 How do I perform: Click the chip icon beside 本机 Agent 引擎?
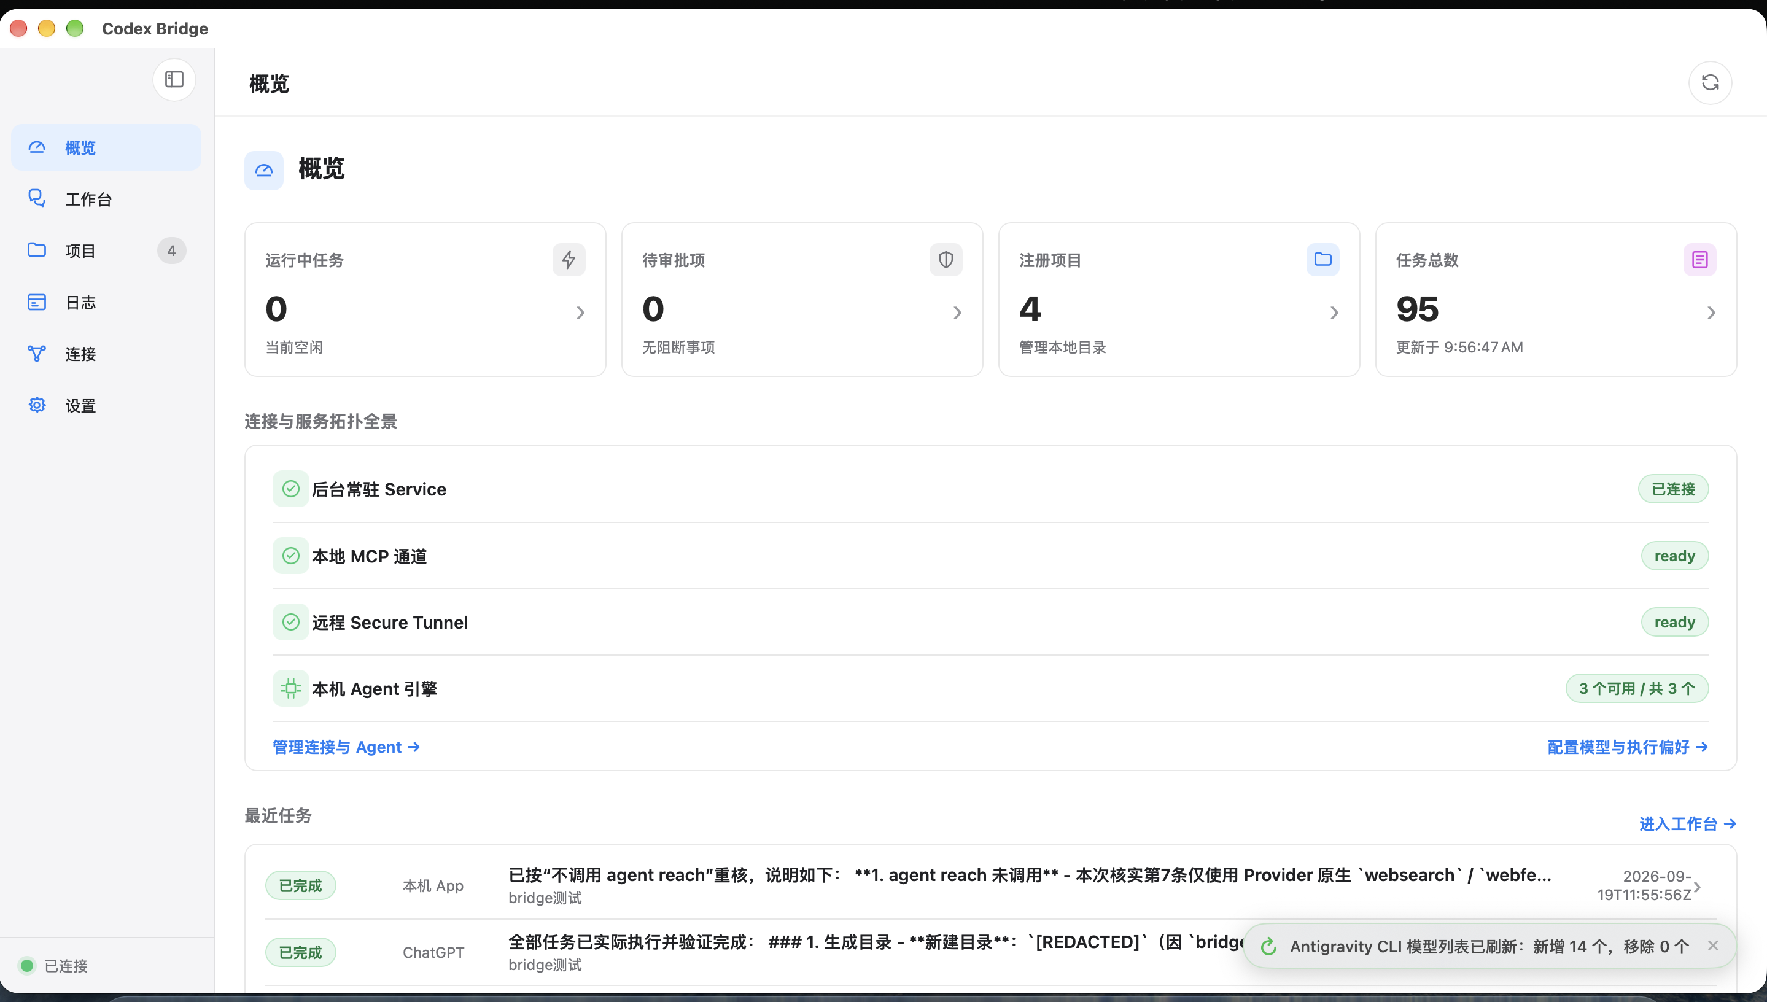(290, 688)
